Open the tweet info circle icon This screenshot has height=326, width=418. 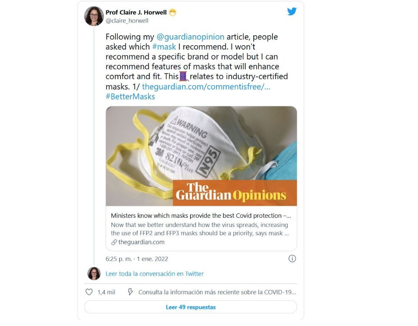click(x=292, y=259)
